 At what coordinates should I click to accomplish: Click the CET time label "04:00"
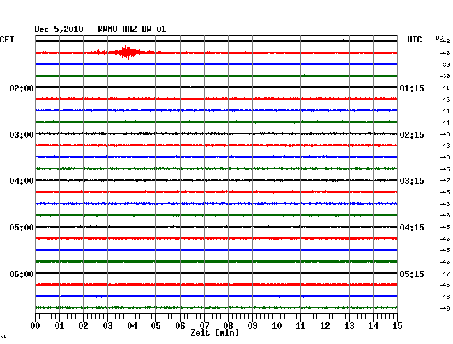click(22, 181)
